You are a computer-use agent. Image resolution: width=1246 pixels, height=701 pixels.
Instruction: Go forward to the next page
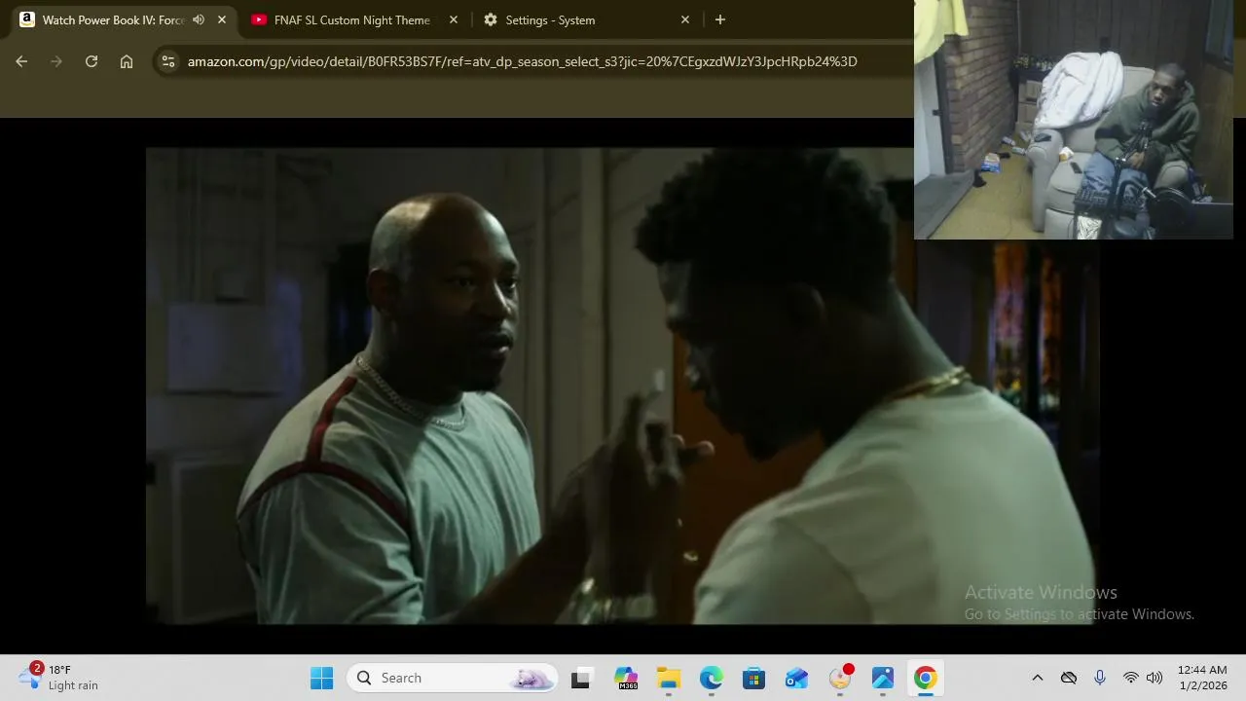tap(56, 61)
